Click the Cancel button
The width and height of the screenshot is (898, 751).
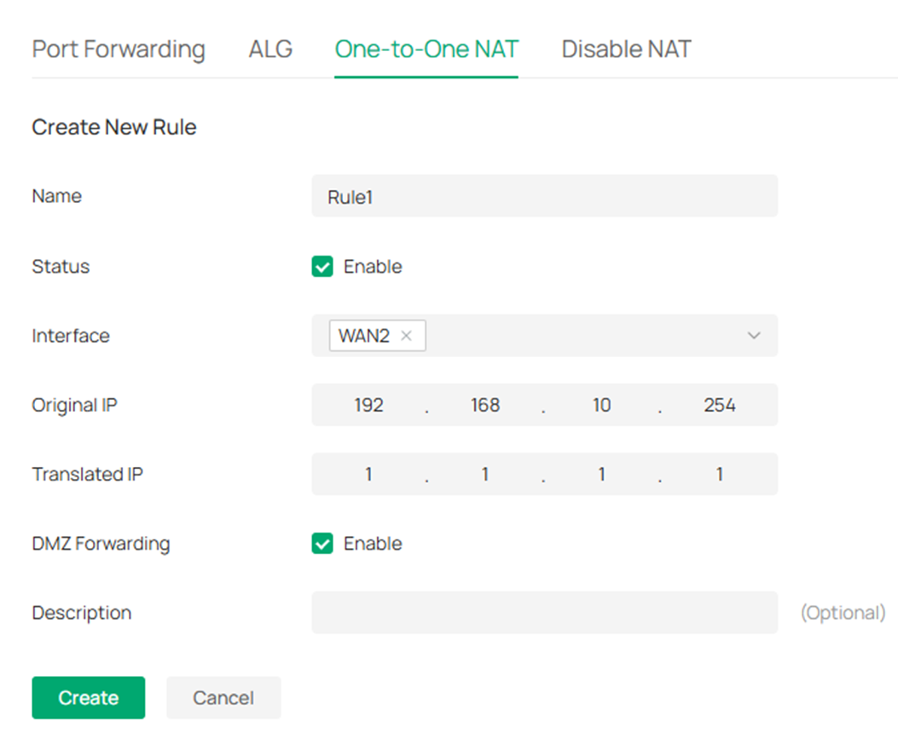pos(223,697)
